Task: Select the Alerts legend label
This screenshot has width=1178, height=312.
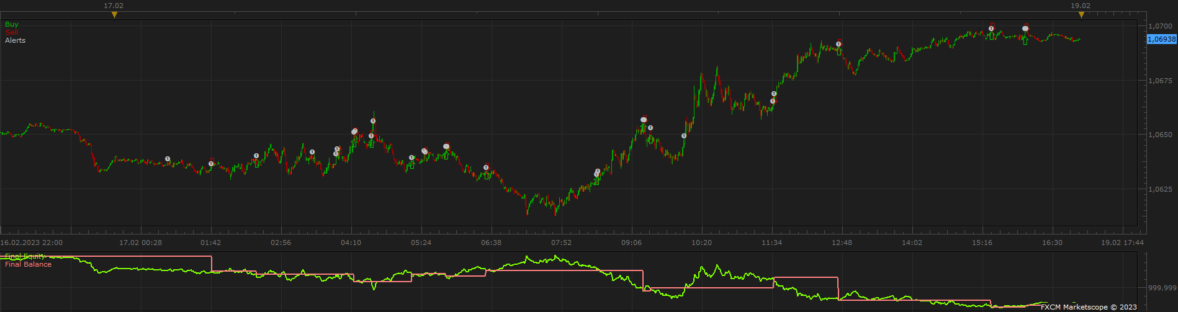Action: click(x=16, y=40)
